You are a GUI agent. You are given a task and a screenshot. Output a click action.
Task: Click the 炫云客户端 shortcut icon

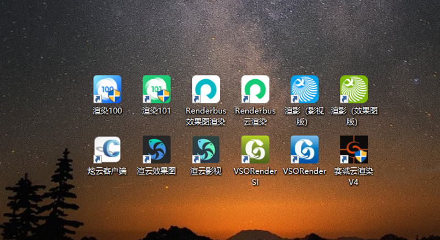click(107, 150)
